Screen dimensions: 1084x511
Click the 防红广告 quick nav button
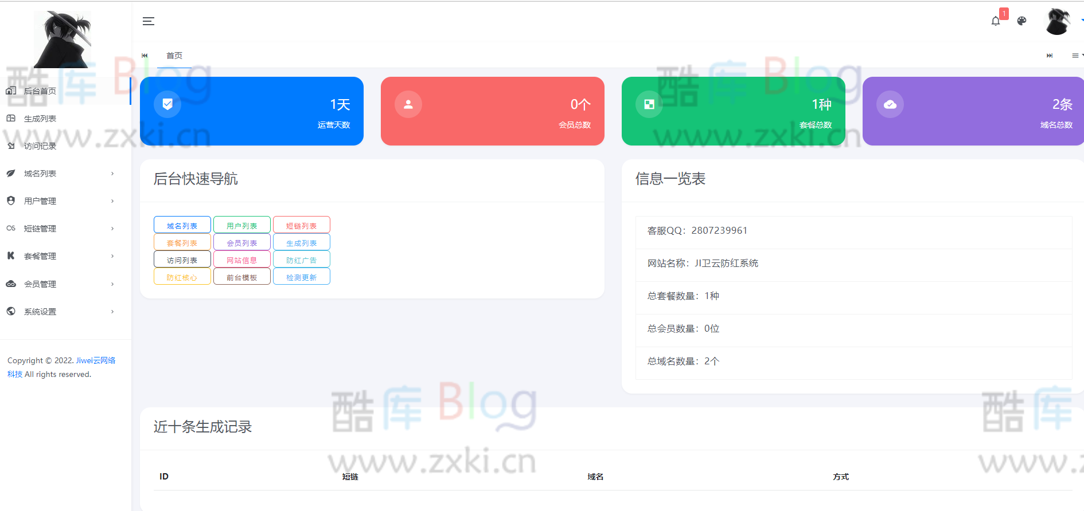[x=302, y=260]
